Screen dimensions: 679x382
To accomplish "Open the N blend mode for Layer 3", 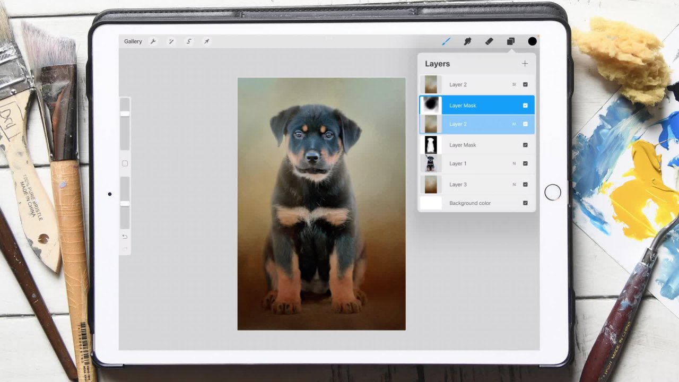I will coord(513,185).
